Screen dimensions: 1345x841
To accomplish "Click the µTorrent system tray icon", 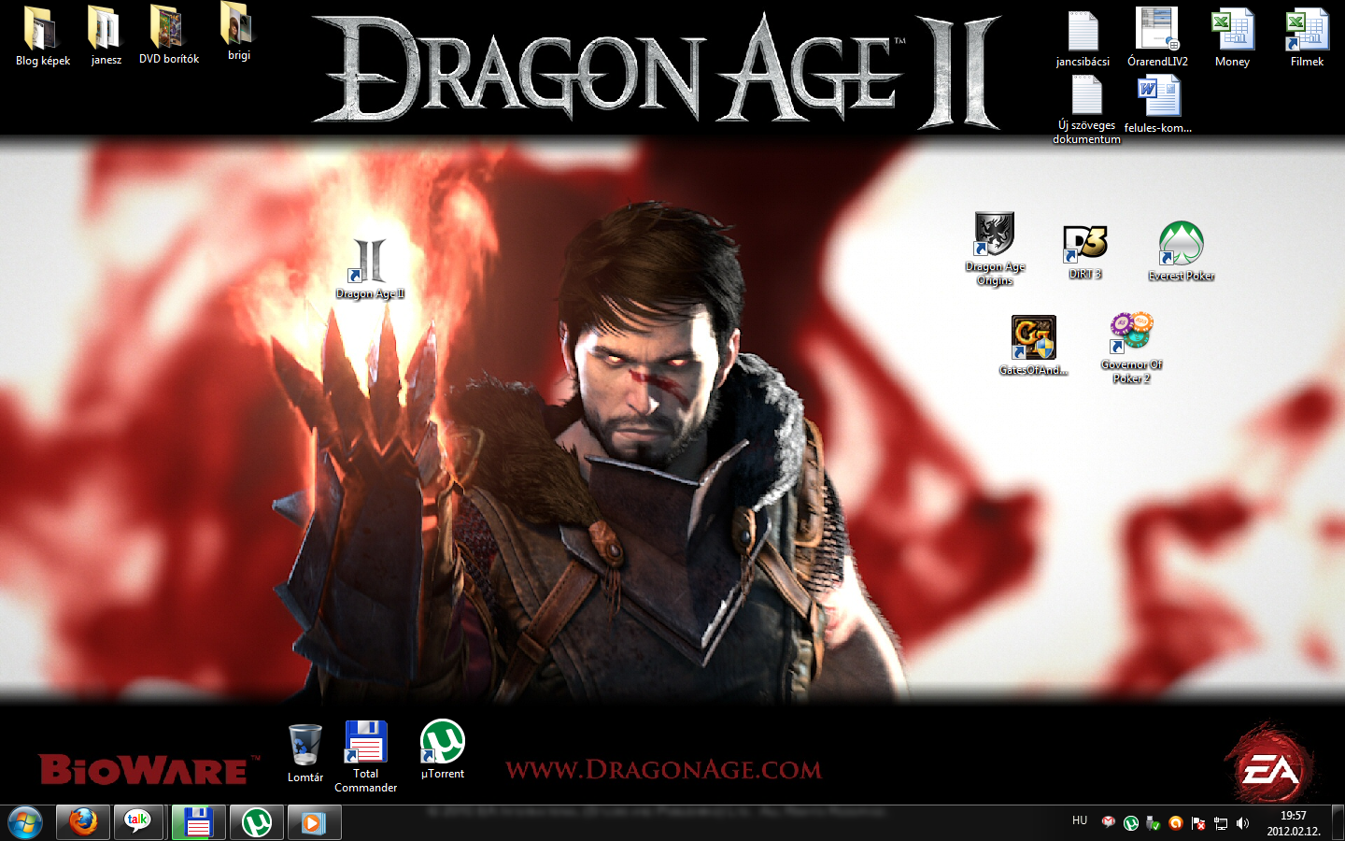I will pyautogui.click(x=1130, y=823).
